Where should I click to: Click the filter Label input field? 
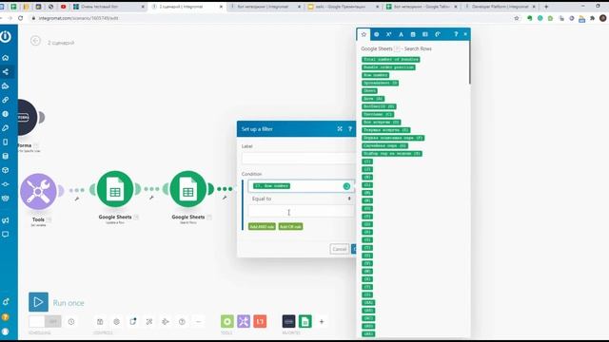(x=298, y=159)
